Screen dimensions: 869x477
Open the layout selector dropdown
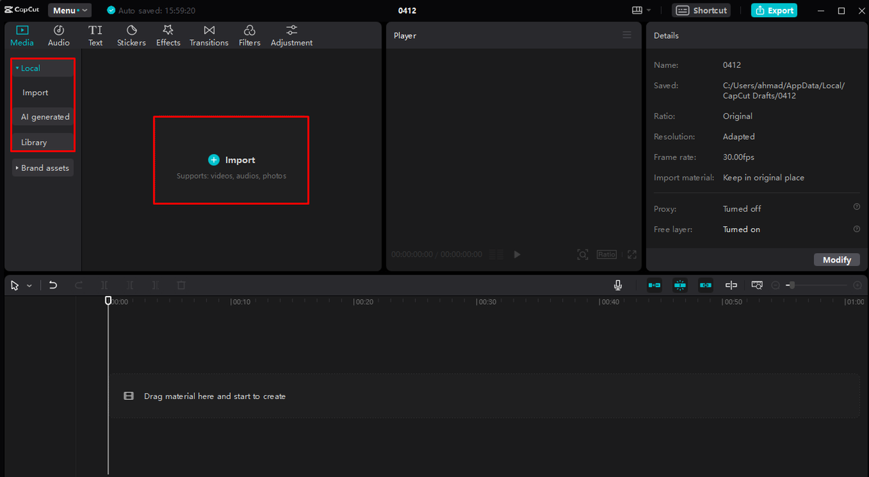[x=642, y=10]
